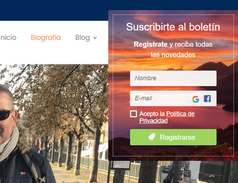Open the Política de Privacidad link
238x183 pixels.
[x=167, y=117]
